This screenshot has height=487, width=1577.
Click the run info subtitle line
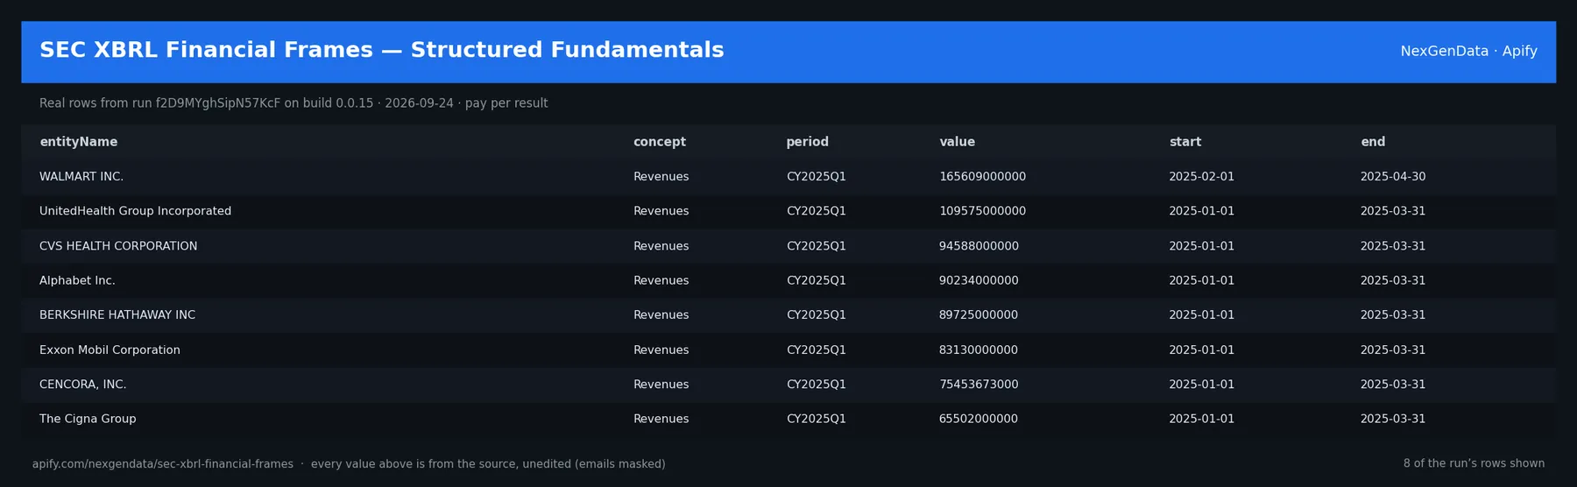(293, 103)
